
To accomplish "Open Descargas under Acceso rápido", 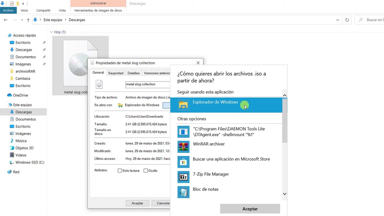I will click(x=24, y=50).
